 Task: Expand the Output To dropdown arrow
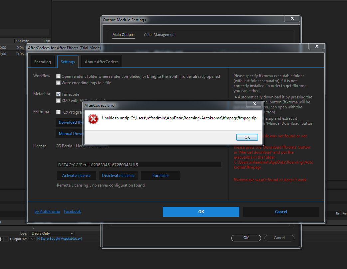(33, 239)
